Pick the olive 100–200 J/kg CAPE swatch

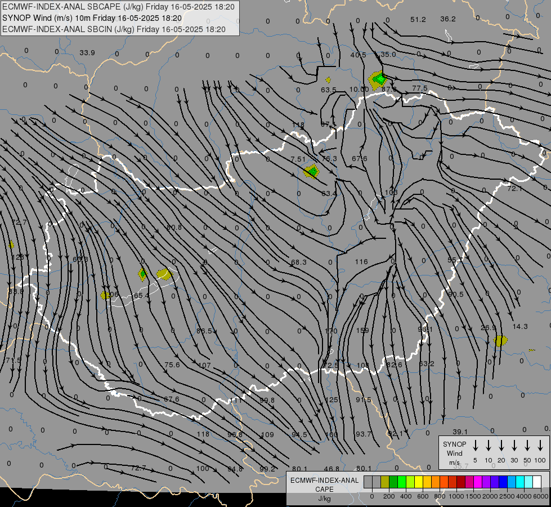[x=385, y=482]
